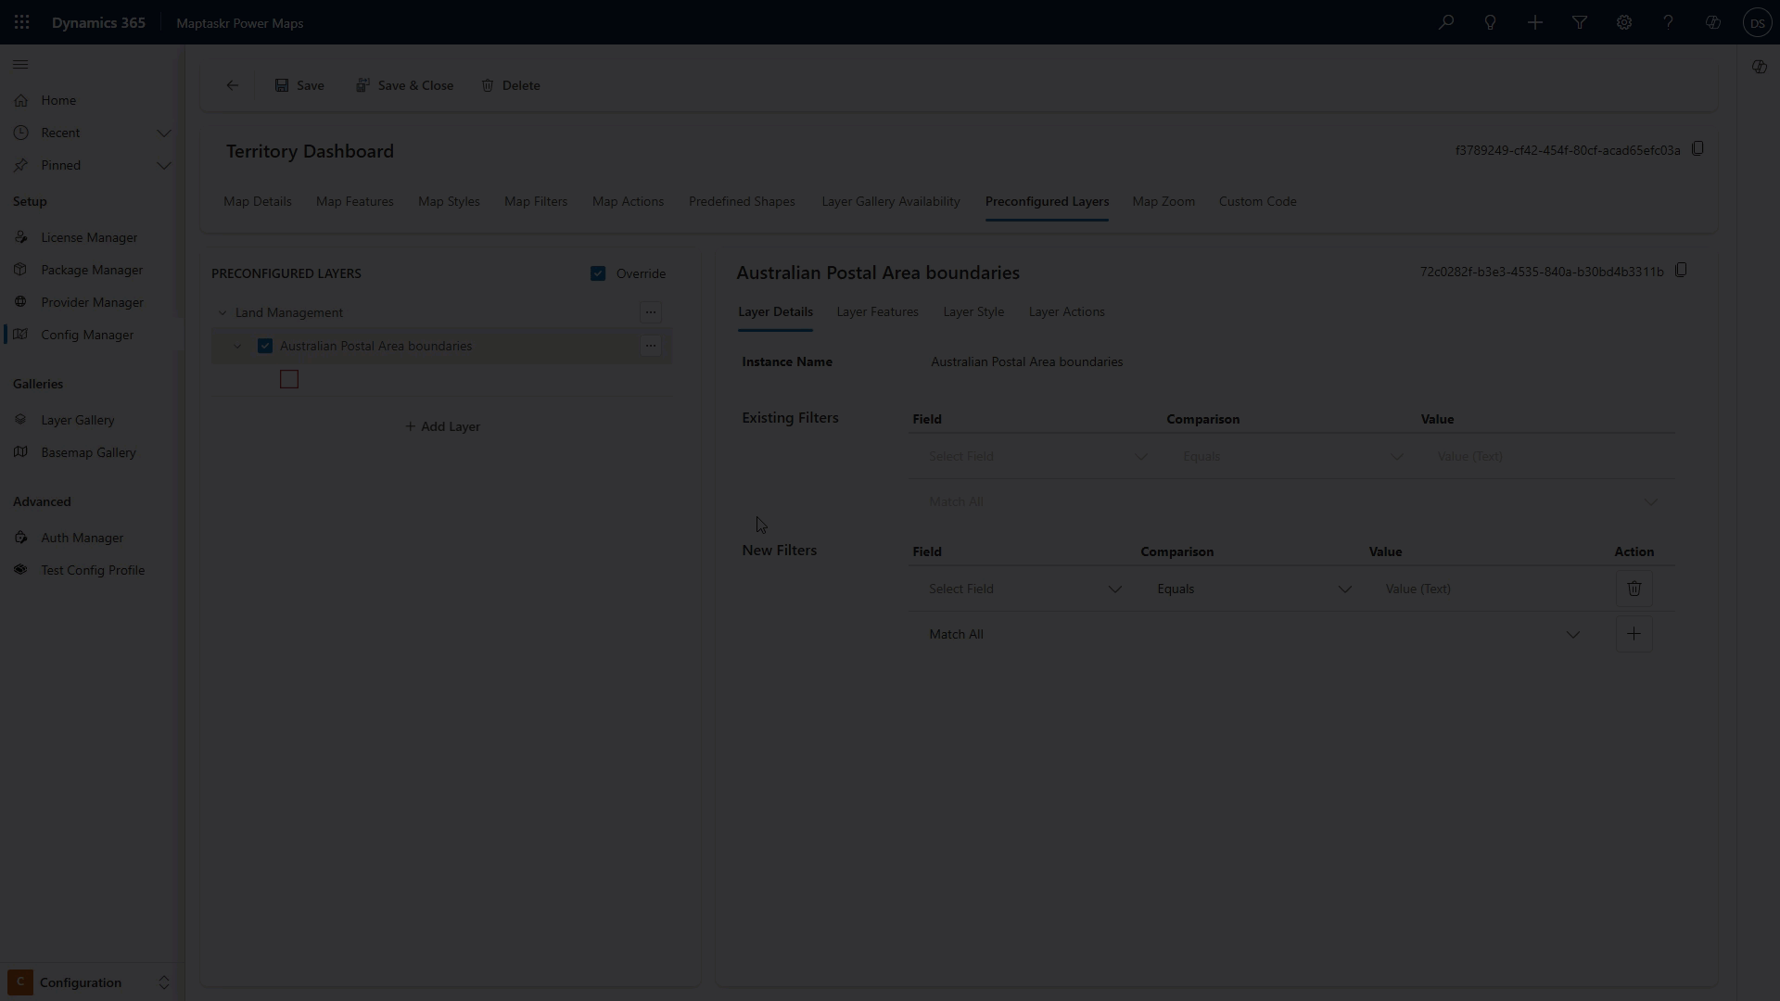This screenshot has height=1001, width=1780.
Task: Copy the layer ID with the clipboard icon
Action: (x=1681, y=271)
